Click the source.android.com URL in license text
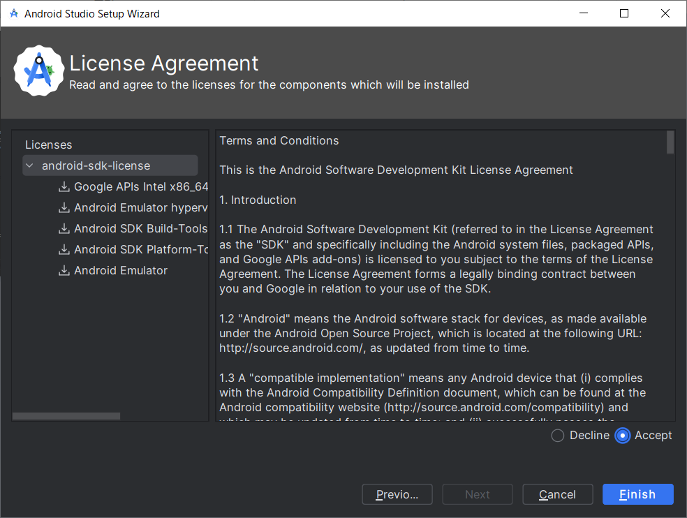687x518 pixels. pyautogui.click(x=288, y=348)
